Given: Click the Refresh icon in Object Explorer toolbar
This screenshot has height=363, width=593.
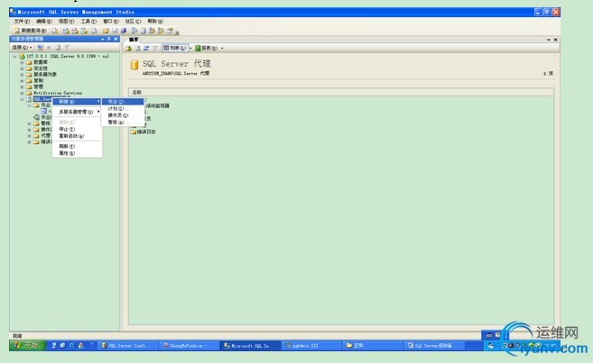Looking at the screenshot, I should 58,48.
